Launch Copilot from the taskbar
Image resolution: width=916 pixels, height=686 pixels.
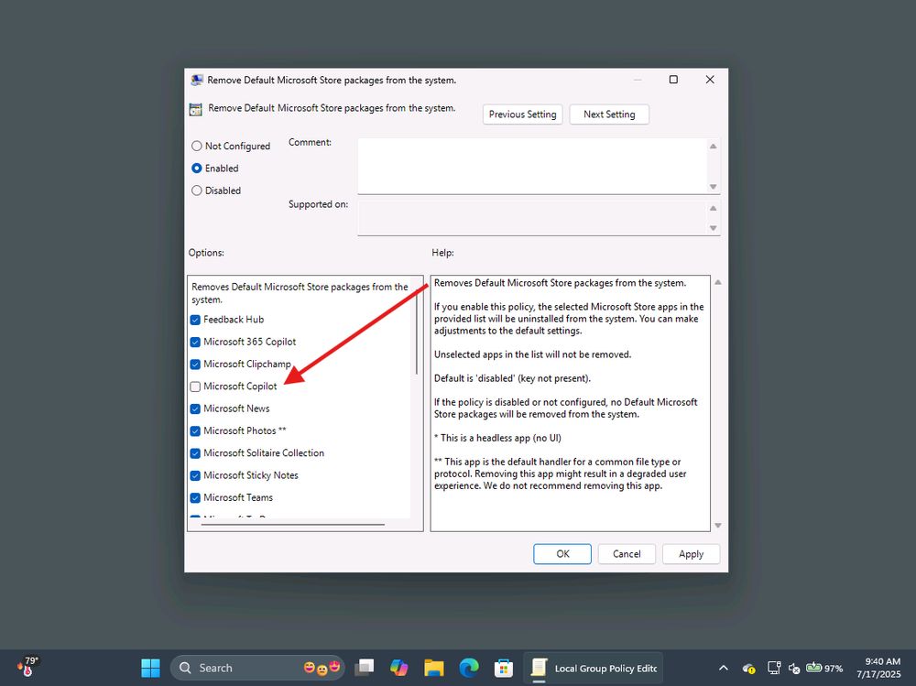tap(399, 668)
